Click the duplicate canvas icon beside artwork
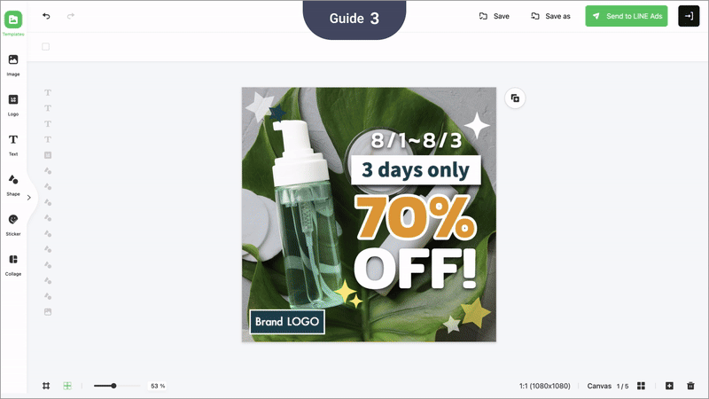Viewport: 709px width, 399px height. pyautogui.click(x=515, y=98)
